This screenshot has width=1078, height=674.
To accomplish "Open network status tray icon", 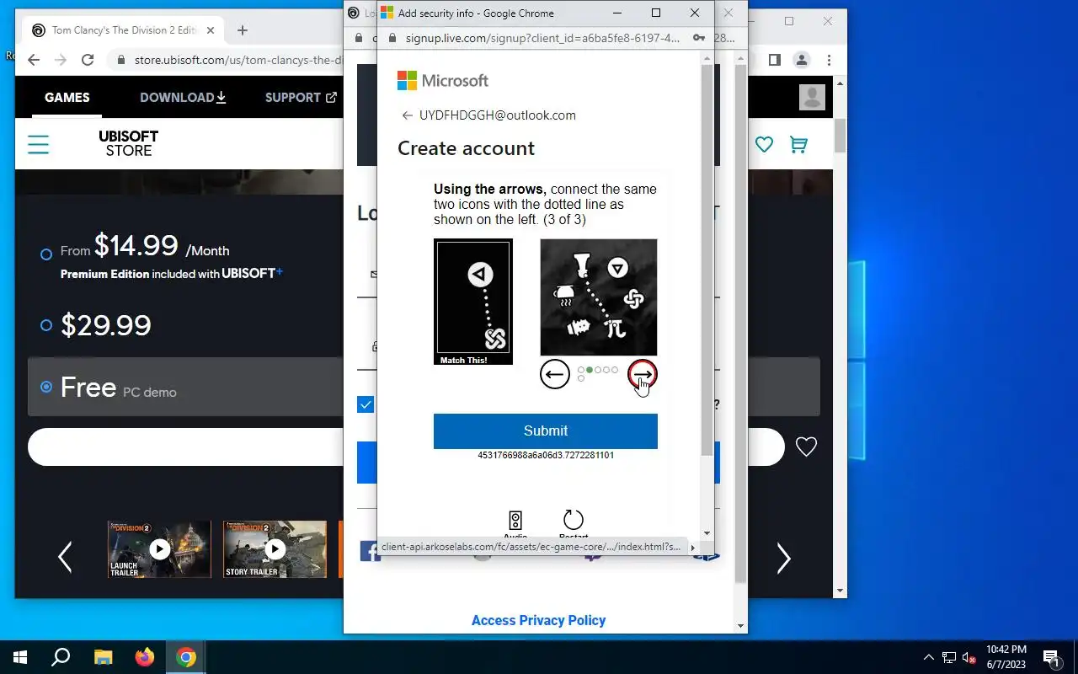I will 949,657.
